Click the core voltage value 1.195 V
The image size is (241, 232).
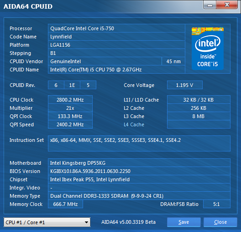[185, 85]
